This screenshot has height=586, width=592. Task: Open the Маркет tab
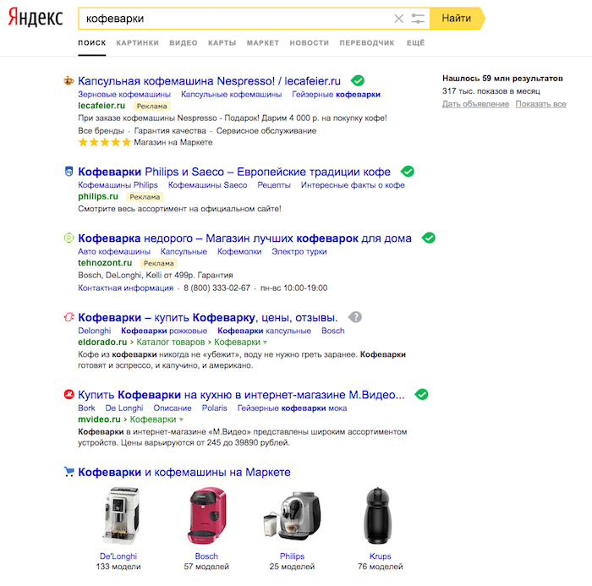coord(263,42)
